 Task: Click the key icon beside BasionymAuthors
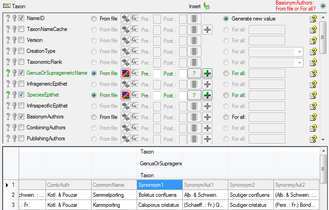point(14,117)
